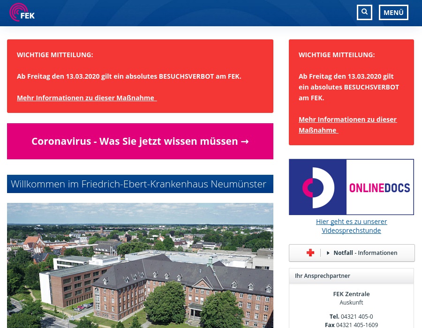The image size is (422, 328).
Task: Open search with the magnifying glass icon
Action: pyautogui.click(x=364, y=13)
